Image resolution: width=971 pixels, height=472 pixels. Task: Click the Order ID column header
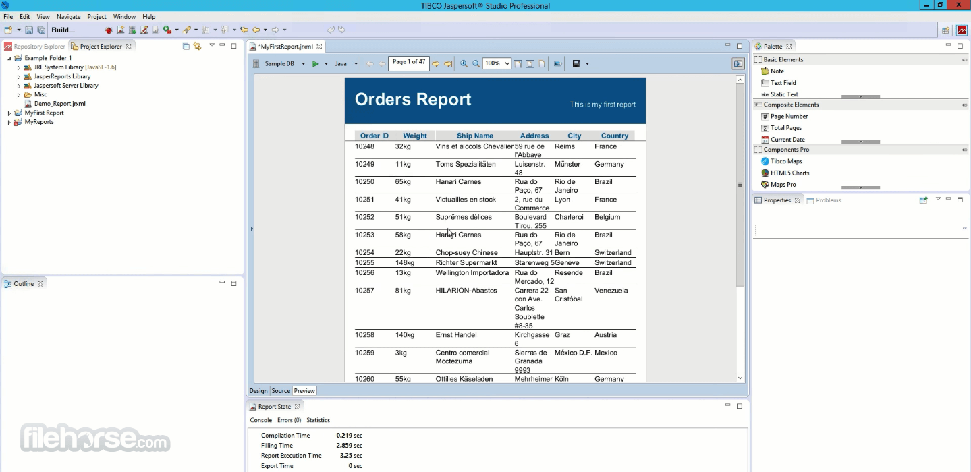pyautogui.click(x=374, y=136)
